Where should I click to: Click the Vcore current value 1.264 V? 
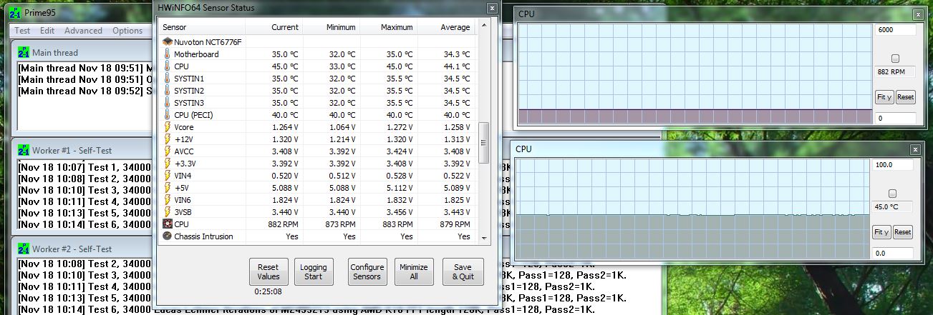285,127
